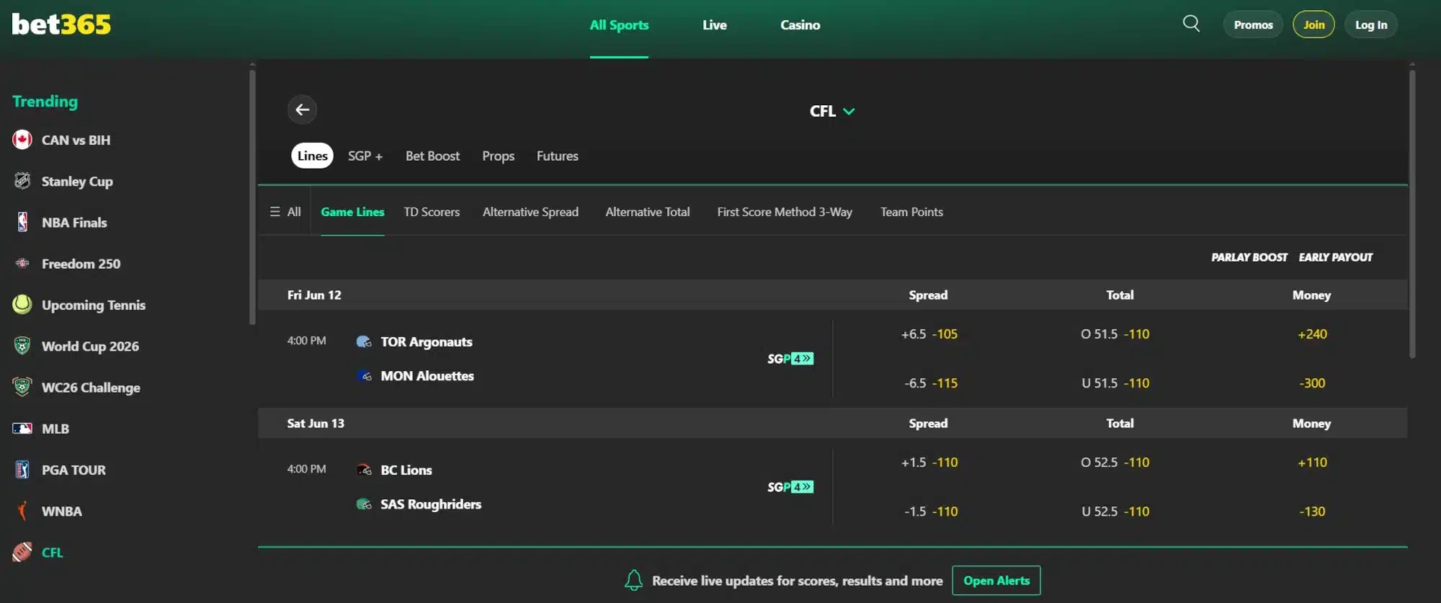Bet MON Alouettes -300 moneyline

pyautogui.click(x=1312, y=383)
